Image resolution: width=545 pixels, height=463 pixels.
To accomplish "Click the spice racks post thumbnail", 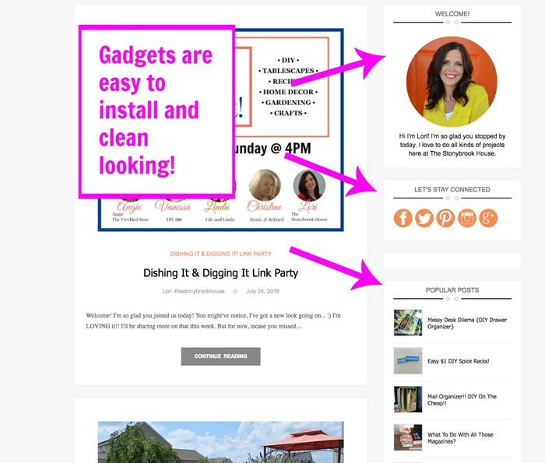I will point(408,361).
